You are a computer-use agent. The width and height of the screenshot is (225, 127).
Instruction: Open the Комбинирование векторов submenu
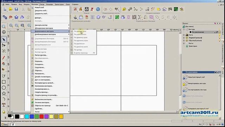pyautogui.click(x=50, y=35)
